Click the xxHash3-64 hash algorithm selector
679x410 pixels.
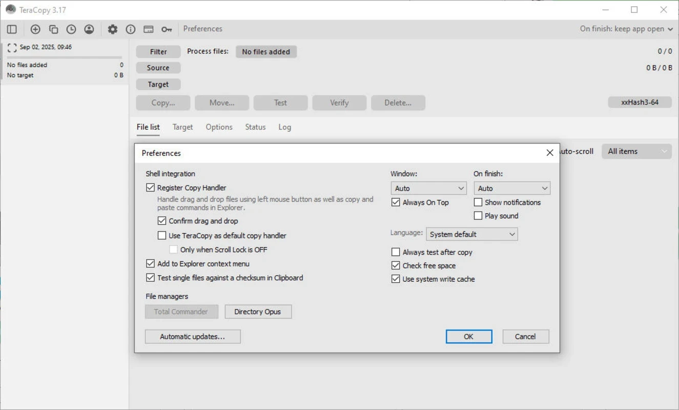[640, 102]
